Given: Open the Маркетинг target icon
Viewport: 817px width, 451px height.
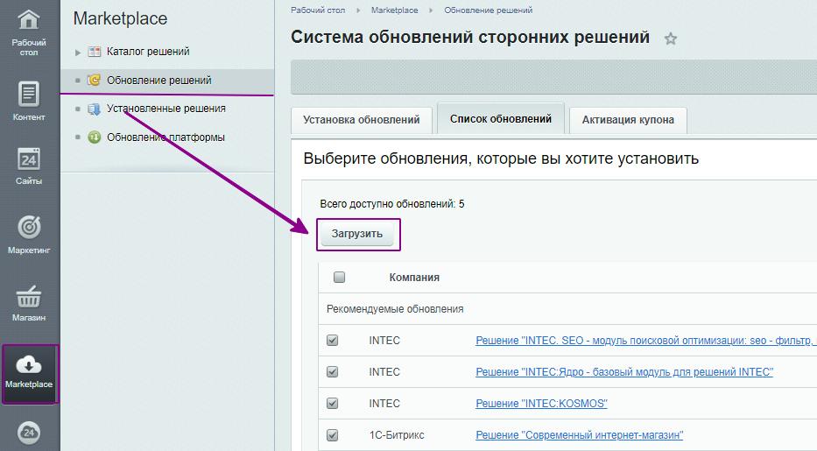Looking at the screenshot, I should [29, 228].
